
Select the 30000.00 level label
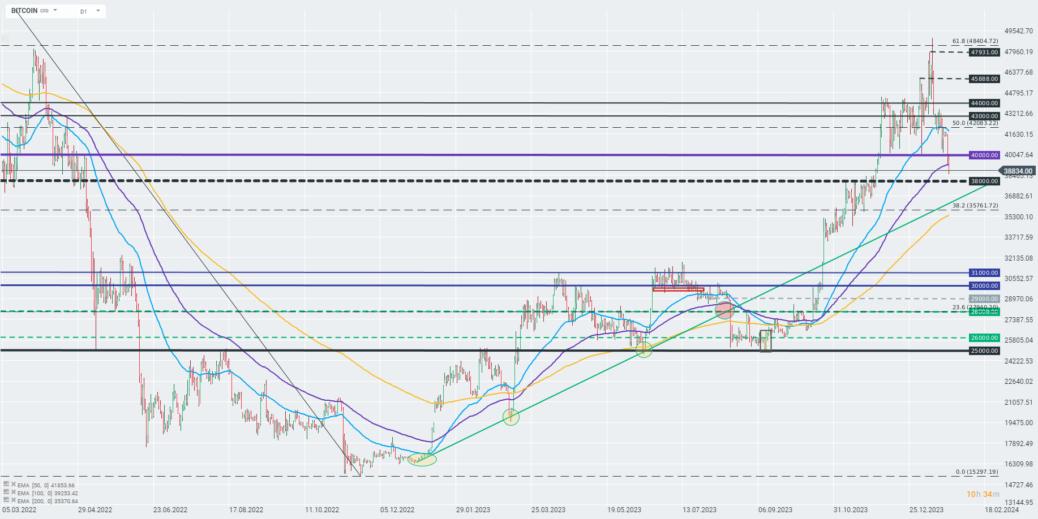(x=985, y=286)
